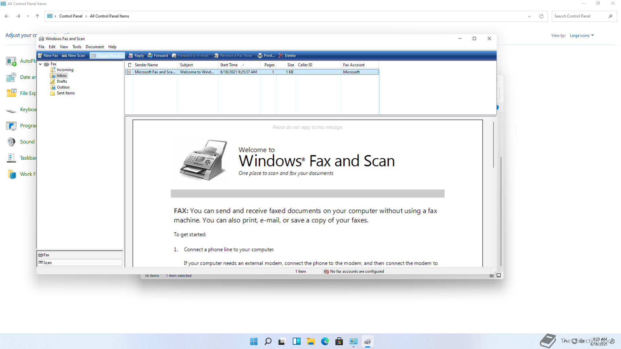
Task: Click New Fax toolbar button
Action: pos(48,56)
